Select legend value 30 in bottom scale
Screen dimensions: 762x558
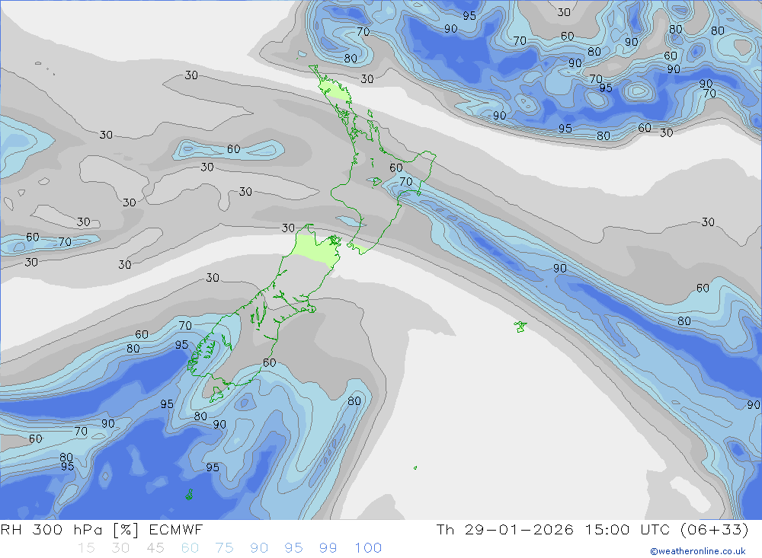[x=120, y=548]
